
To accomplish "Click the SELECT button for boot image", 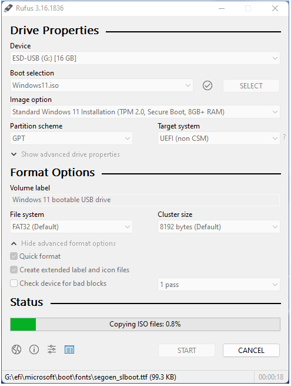I will 251,85.
